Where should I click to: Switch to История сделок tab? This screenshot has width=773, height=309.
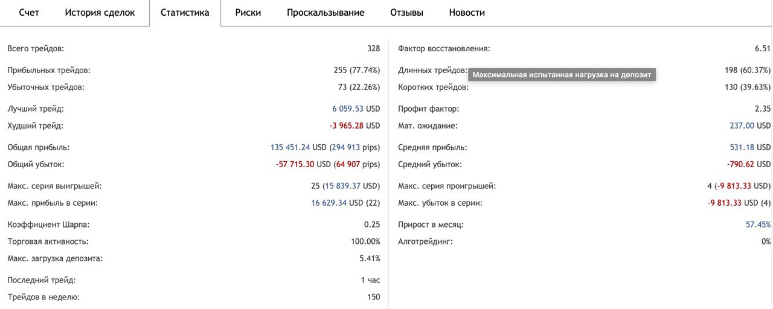[100, 13]
